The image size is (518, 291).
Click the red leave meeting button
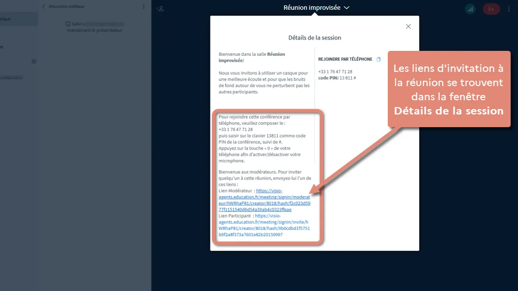491,9
